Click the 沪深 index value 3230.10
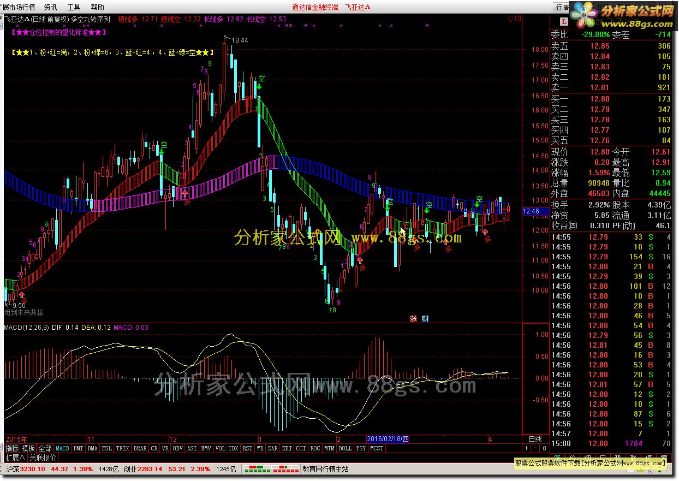Screen dimensions: 679x481 [x=34, y=469]
